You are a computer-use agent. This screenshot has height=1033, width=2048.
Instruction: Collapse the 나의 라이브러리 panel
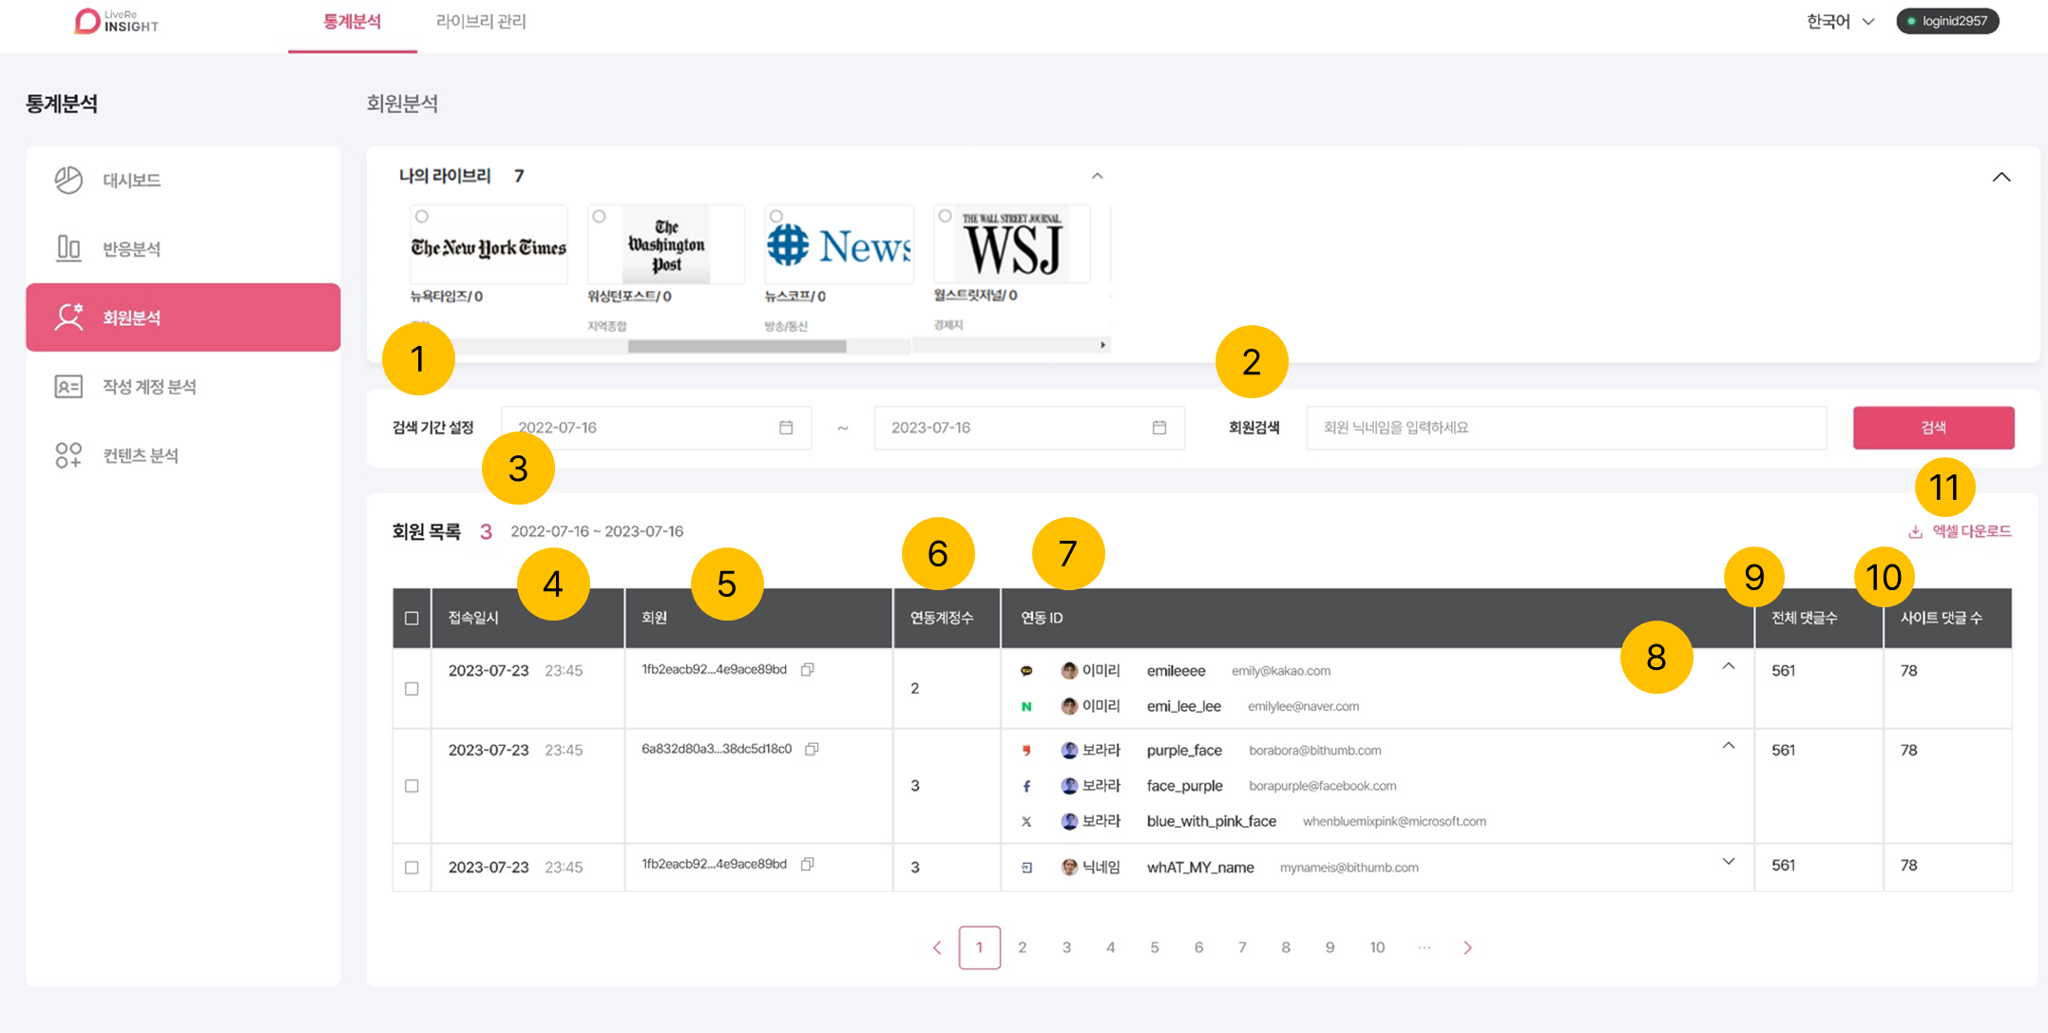click(2000, 177)
